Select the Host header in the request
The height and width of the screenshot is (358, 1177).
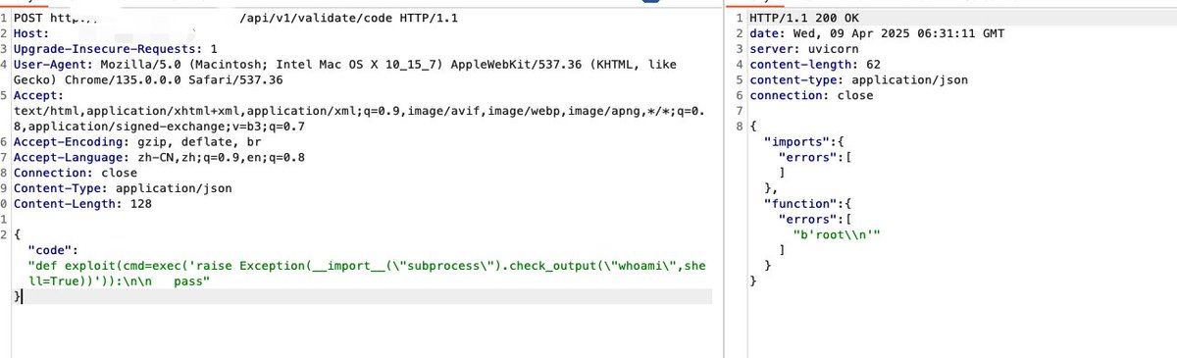click(30, 33)
